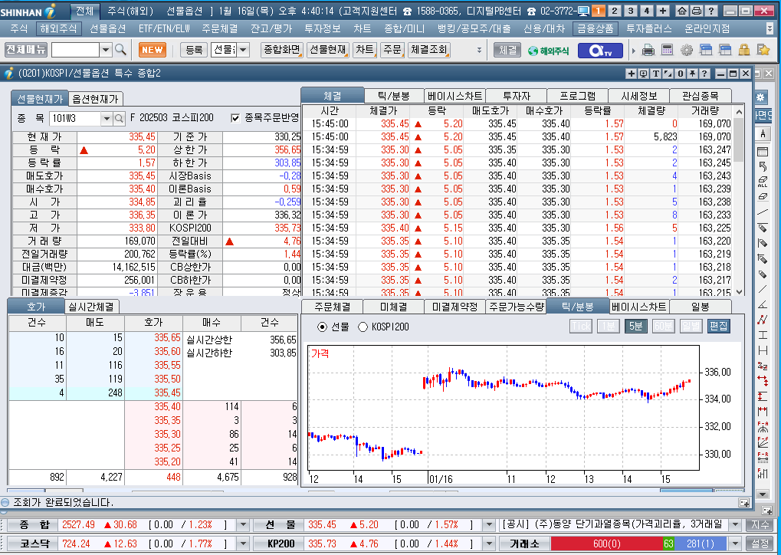Open the calculator icon in toolbar
The width and height of the screenshot is (781, 555).
point(667,50)
